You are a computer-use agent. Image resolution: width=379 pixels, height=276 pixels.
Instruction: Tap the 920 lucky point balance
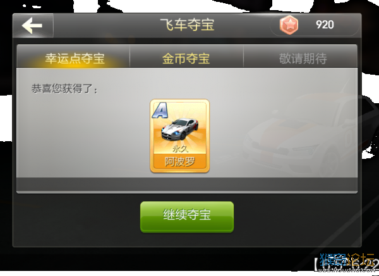[x=325, y=25]
